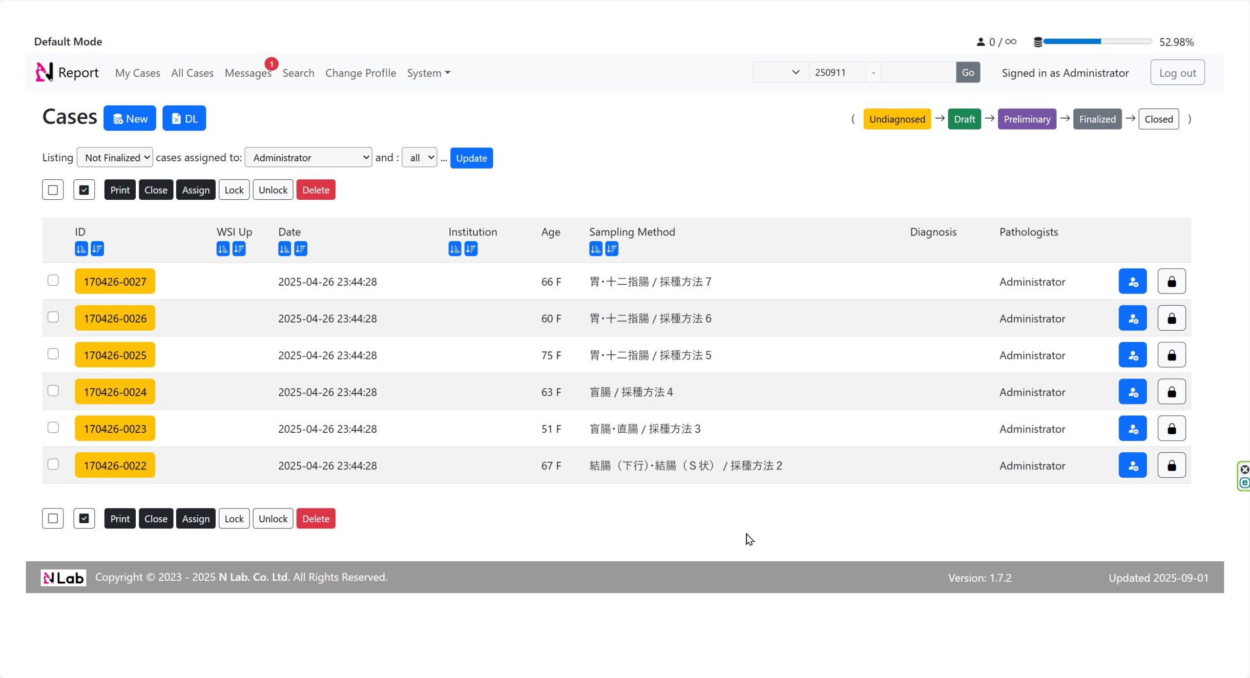Sort Date column descending
Screen dimensions: 1250x678
click(301, 249)
